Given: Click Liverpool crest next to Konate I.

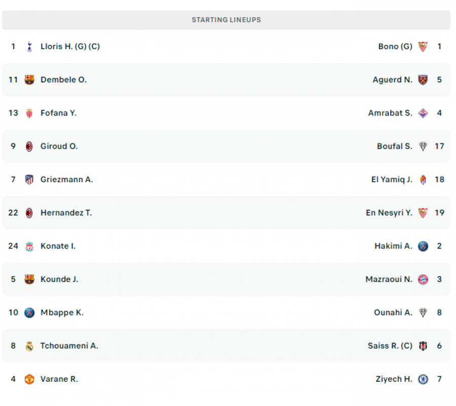Looking at the screenshot, I should coord(29,246).
